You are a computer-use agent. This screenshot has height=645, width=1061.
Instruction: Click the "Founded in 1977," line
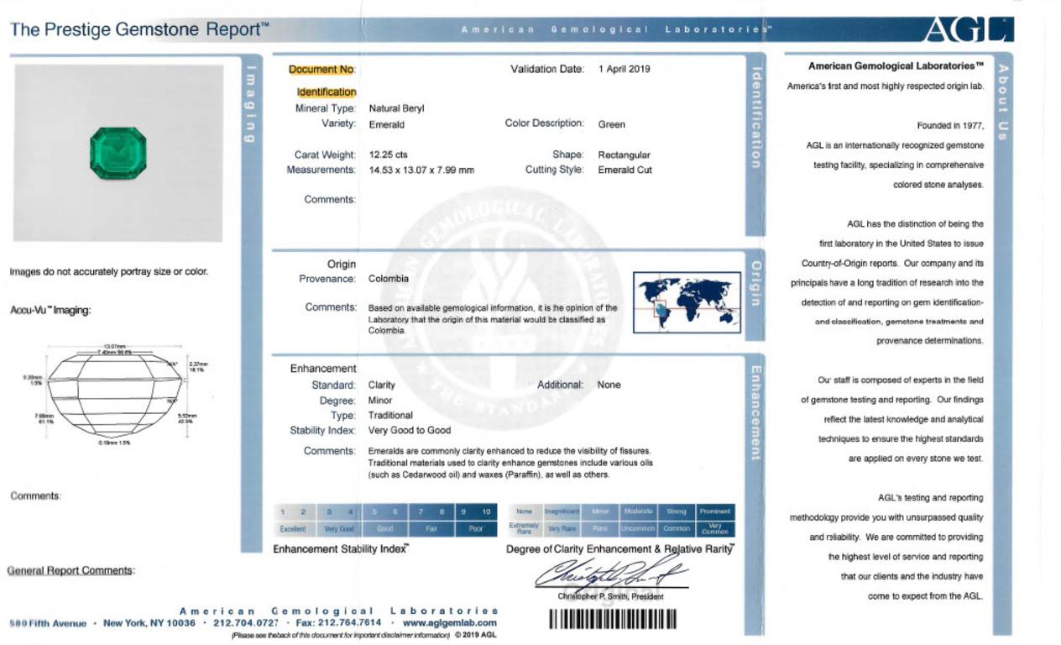click(x=950, y=126)
